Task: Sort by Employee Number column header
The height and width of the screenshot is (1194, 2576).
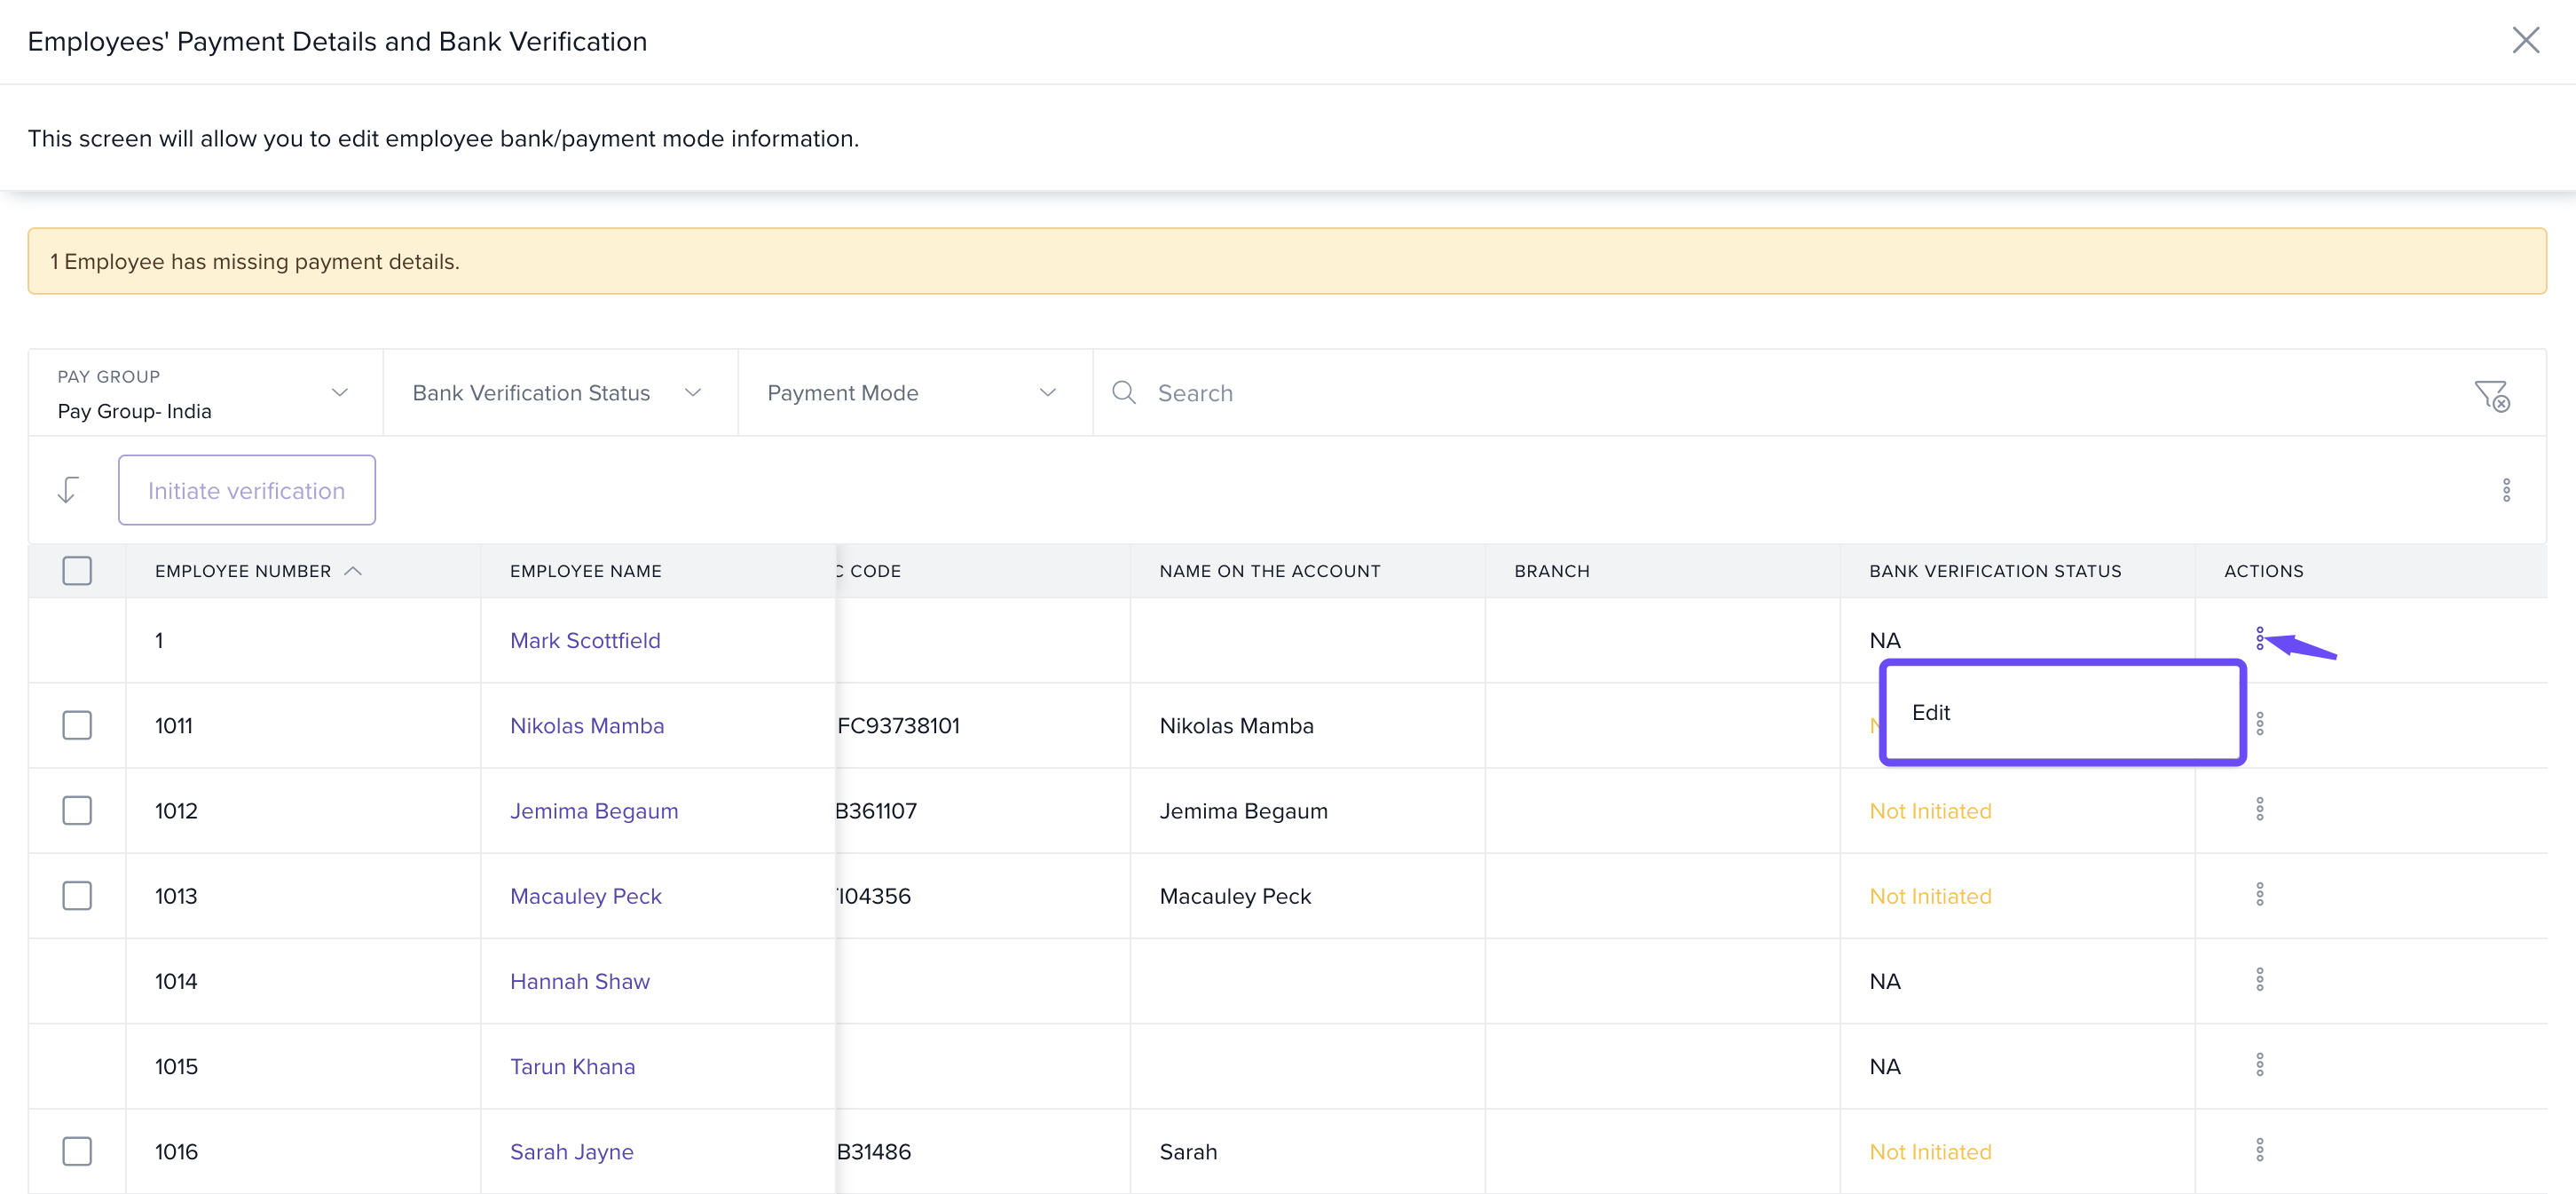Action: click(243, 571)
